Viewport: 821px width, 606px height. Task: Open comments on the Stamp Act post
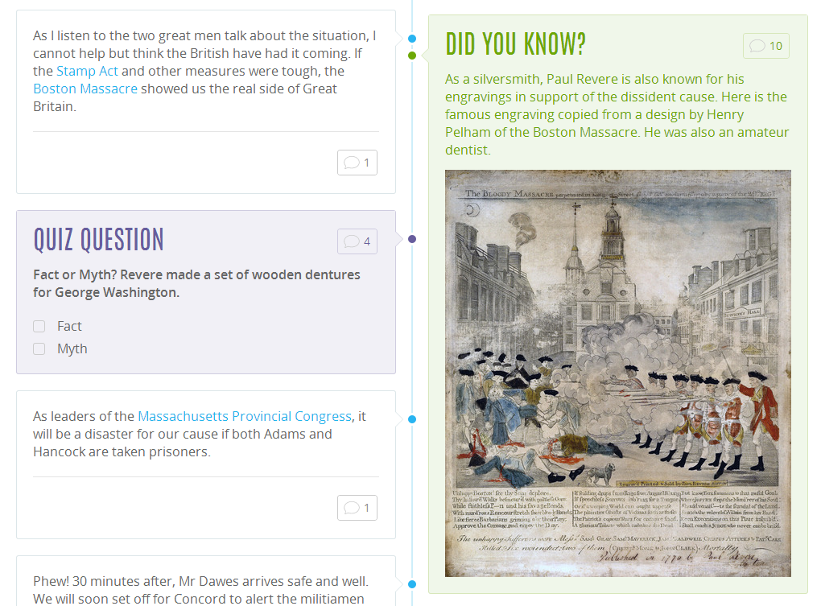(x=357, y=163)
